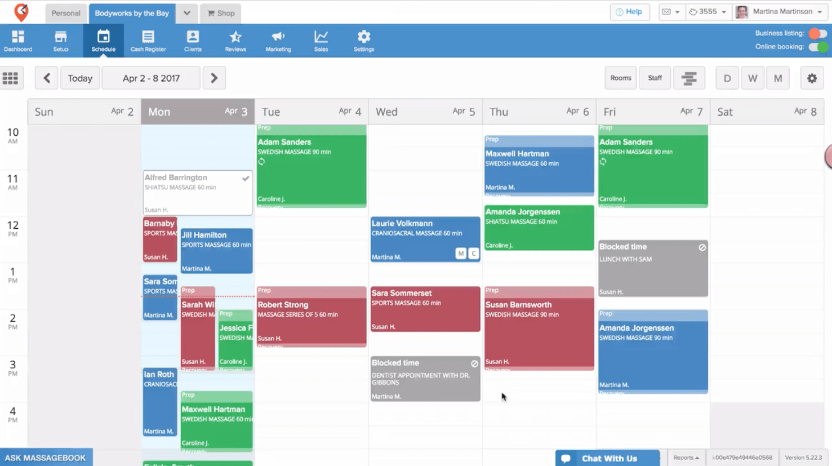Viewport: 832px width, 466px height.
Task: Open the Cash Register icon
Action: pos(148,41)
